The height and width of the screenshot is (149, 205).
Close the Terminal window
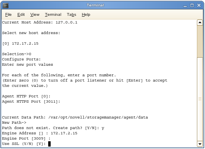pyautogui.click(x=199, y=5)
